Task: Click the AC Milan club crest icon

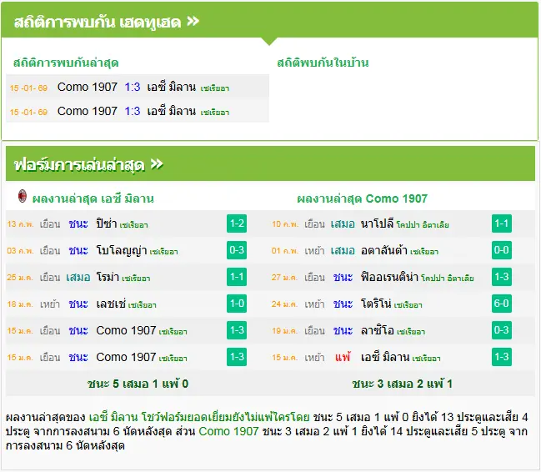Action: tap(22, 196)
